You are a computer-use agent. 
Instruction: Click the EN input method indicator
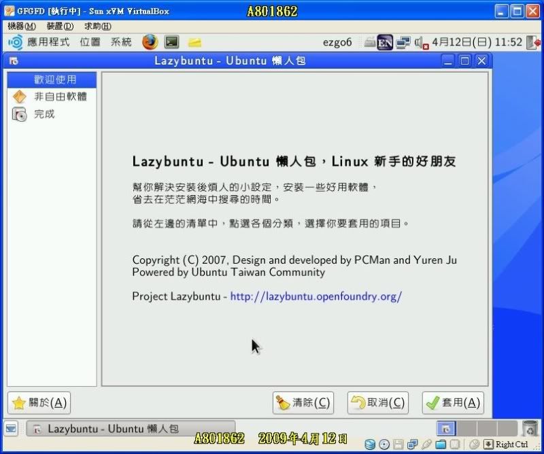pyautogui.click(x=385, y=42)
